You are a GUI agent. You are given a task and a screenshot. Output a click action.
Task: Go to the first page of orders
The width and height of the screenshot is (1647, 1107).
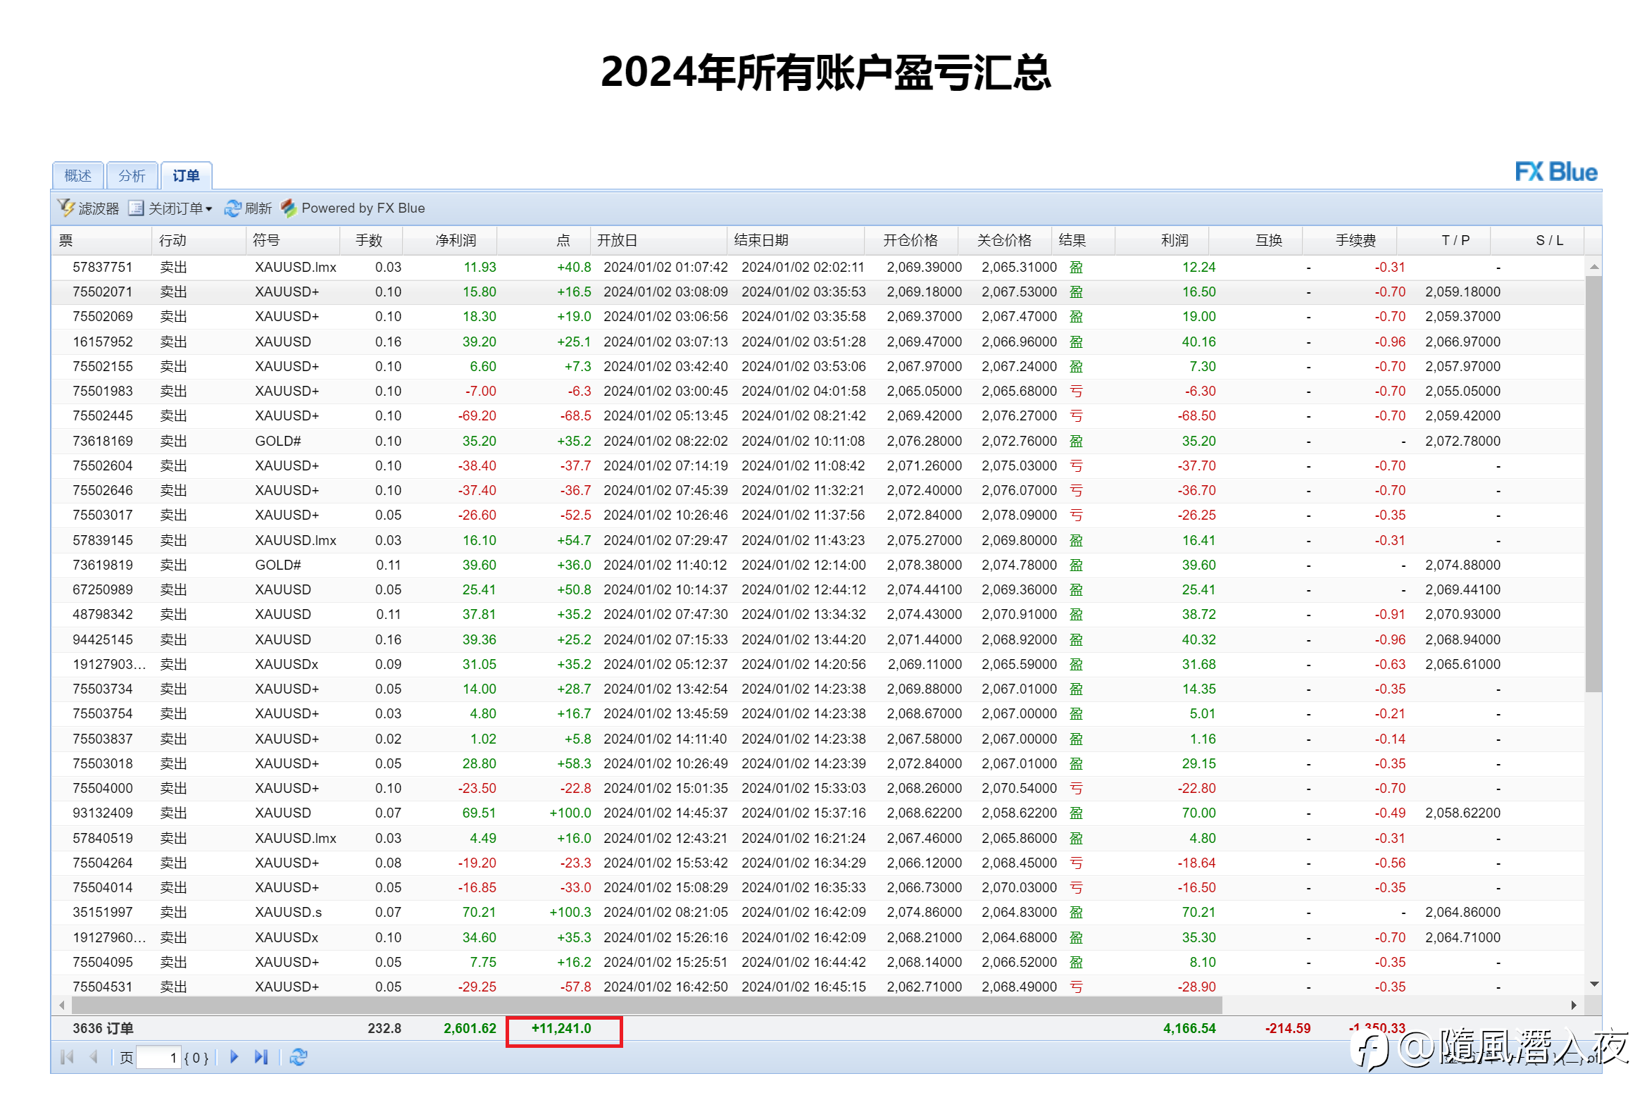tap(68, 1057)
